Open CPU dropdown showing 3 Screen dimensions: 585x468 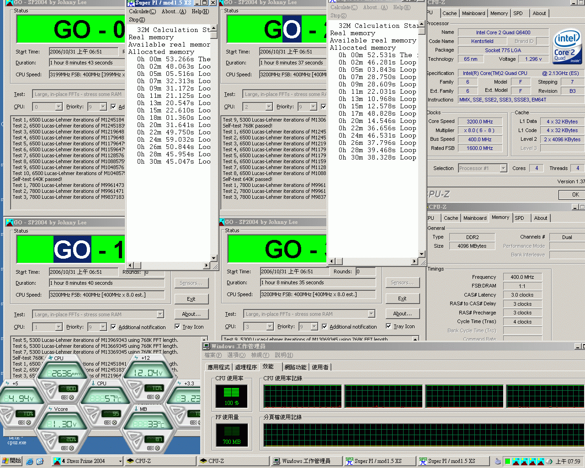pos(270,326)
